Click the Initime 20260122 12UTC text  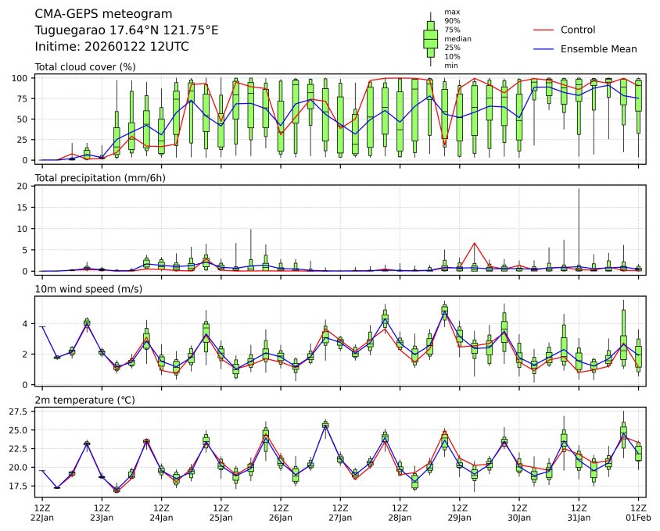[x=112, y=47]
